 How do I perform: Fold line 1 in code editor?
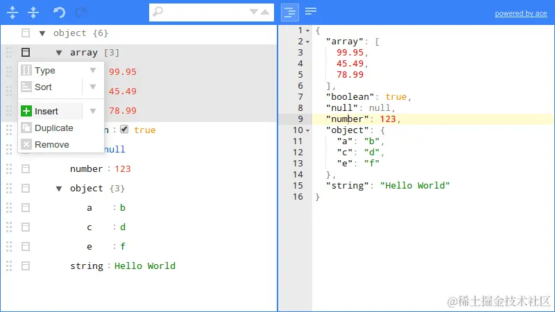pos(307,31)
